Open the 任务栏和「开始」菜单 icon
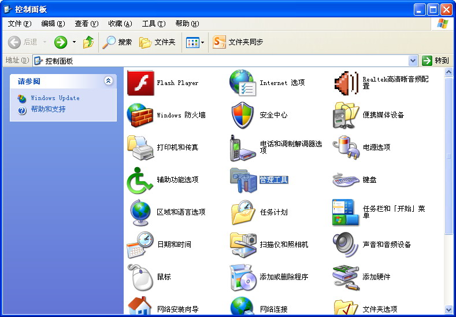 (346, 212)
